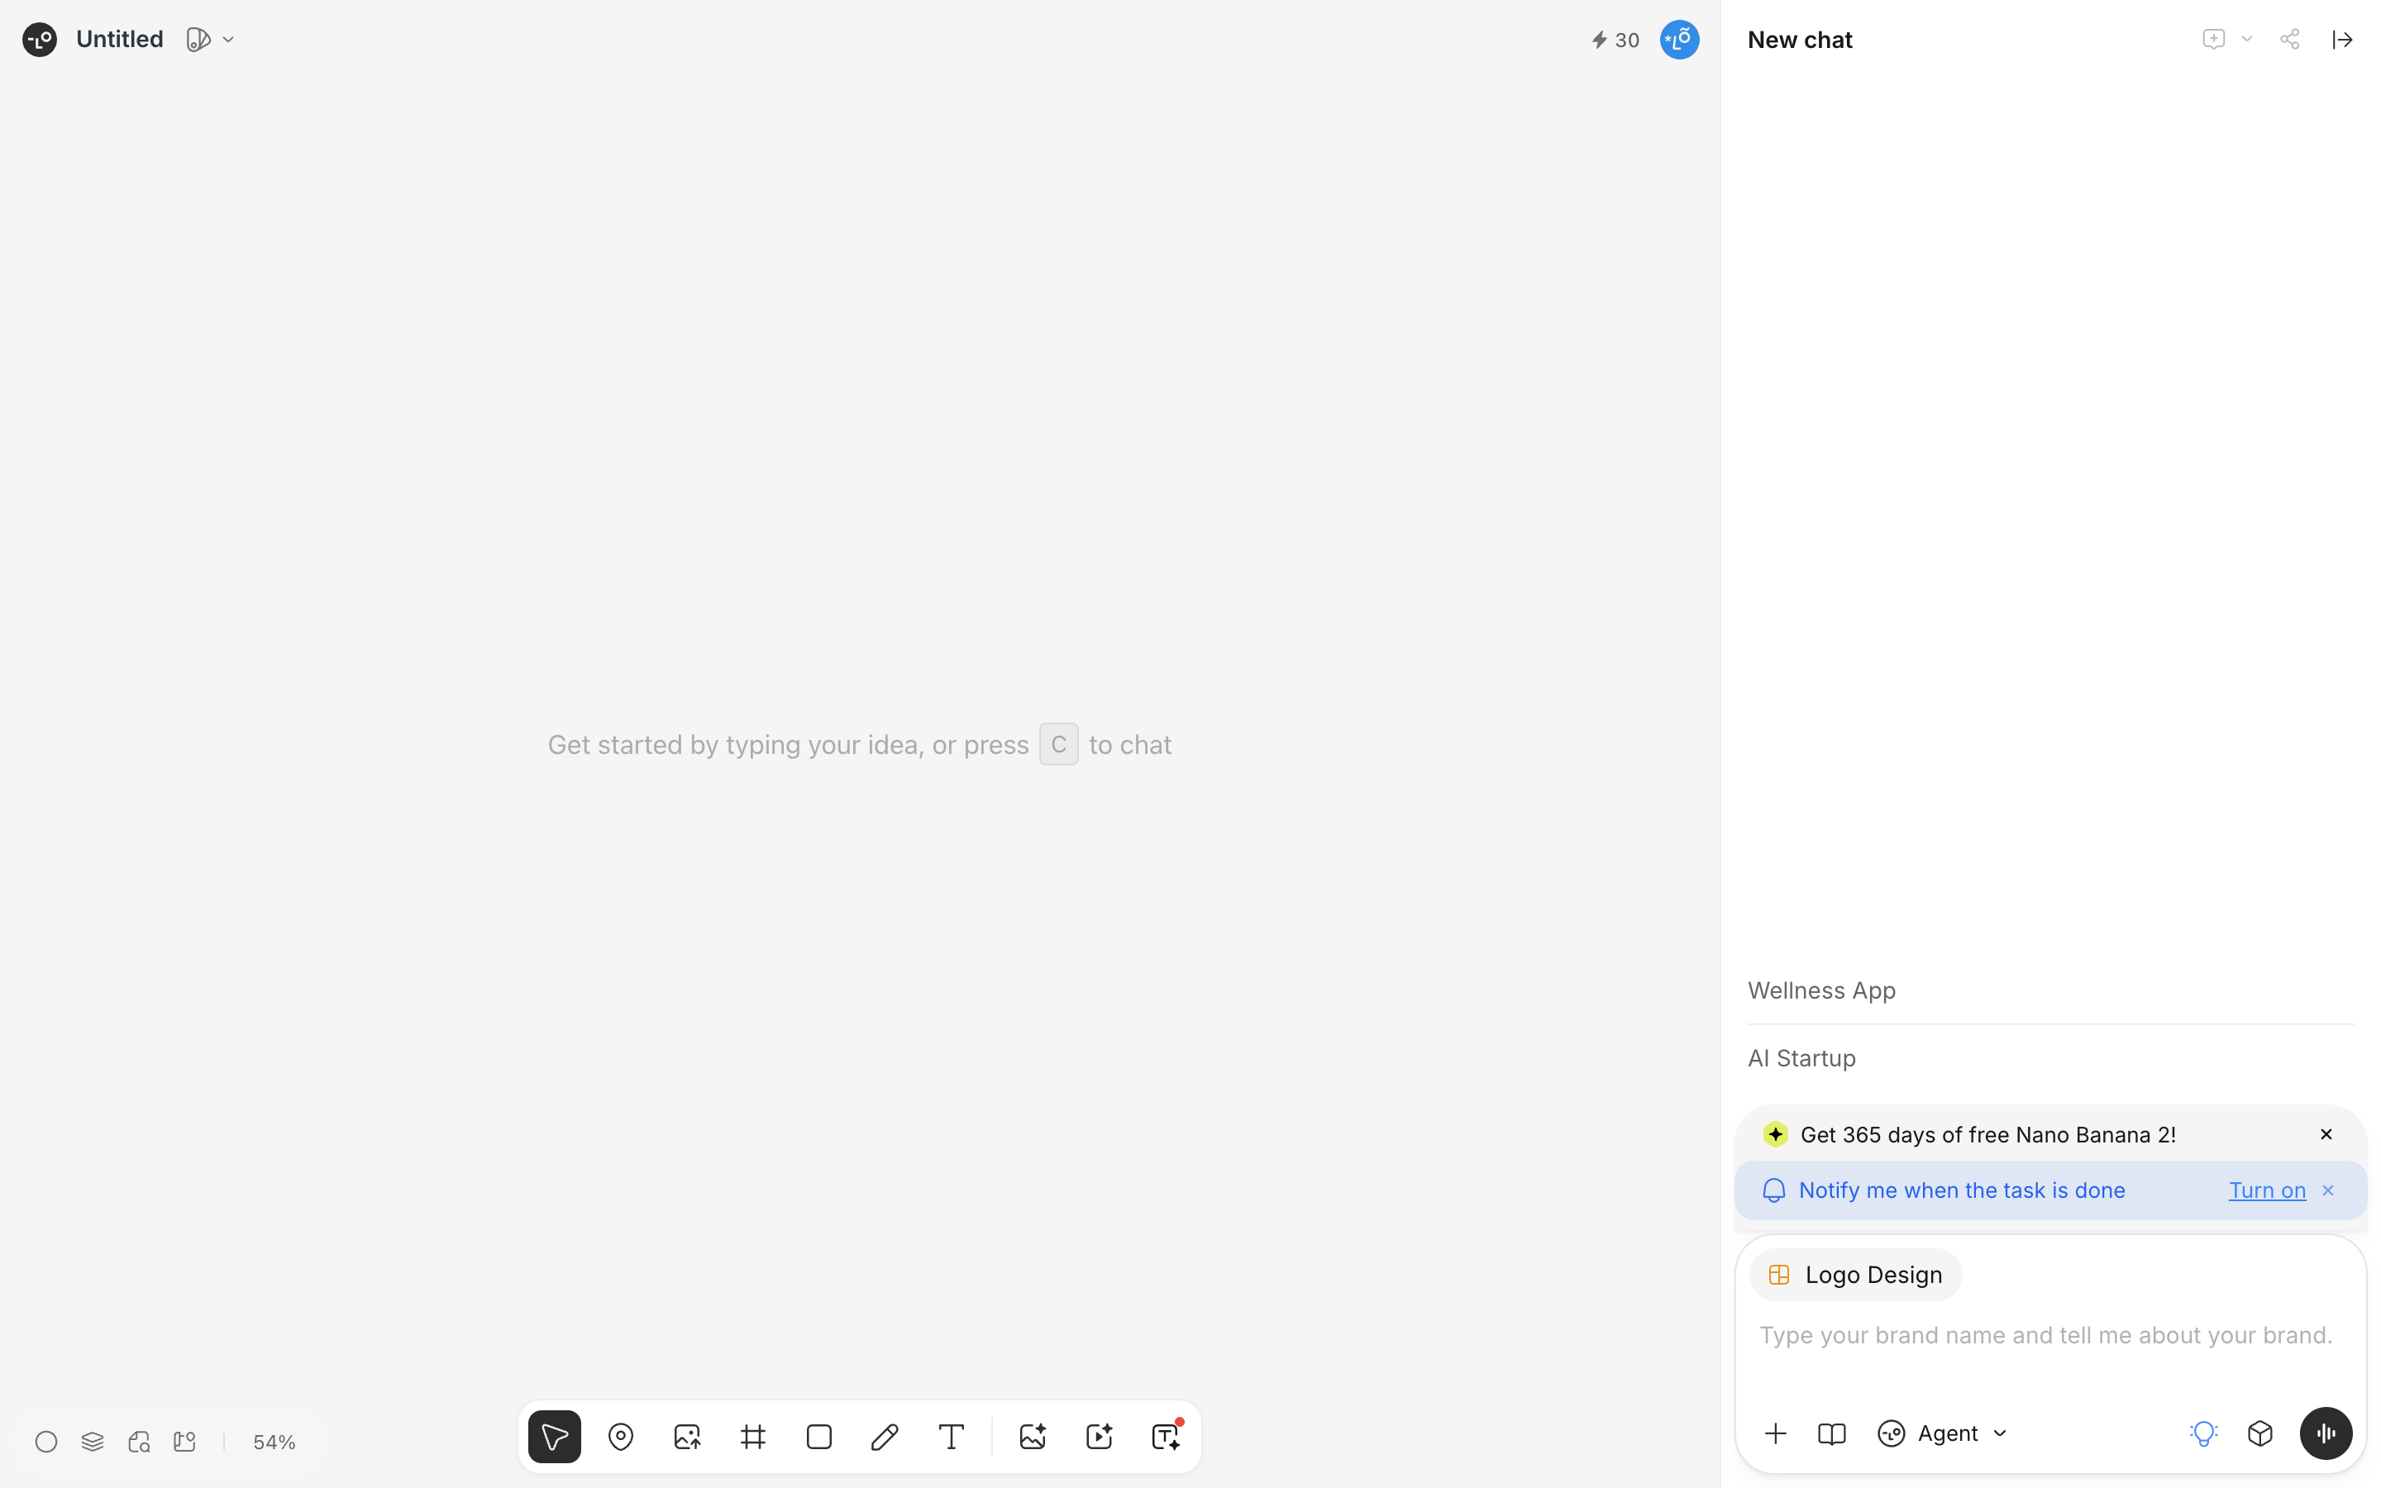Viewport: 2381px width, 1488px height.
Task: Click the map pin icon in the bottom-left bar
Action: pos(185,1442)
